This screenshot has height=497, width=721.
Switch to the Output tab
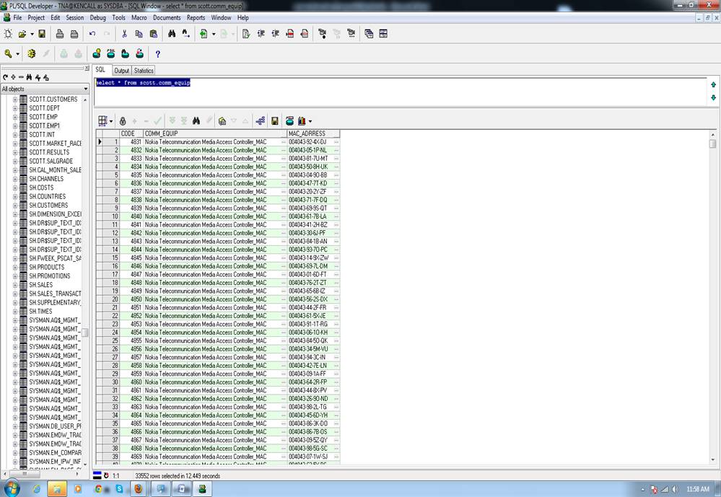coord(121,71)
